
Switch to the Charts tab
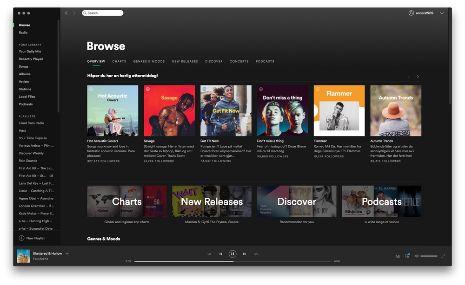pos(119,62)
